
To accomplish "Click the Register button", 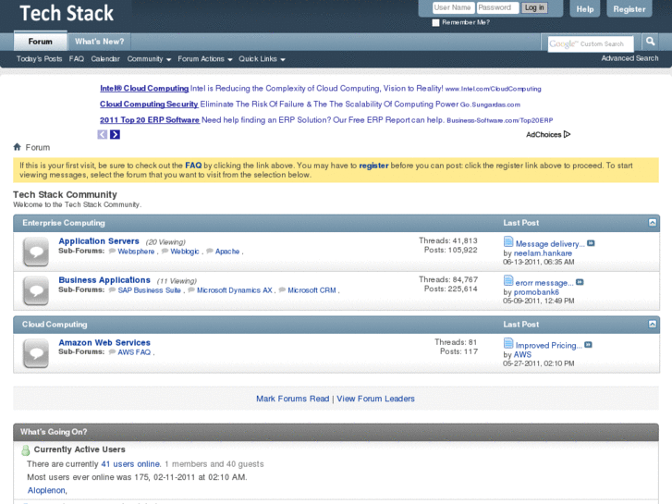I will pyautogui.click(x=629, y=9).
